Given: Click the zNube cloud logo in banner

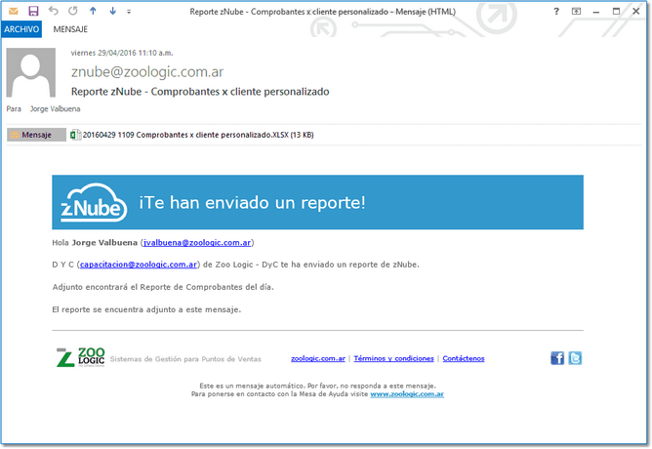Looking at the screenshot, I should tap(94, 202).
